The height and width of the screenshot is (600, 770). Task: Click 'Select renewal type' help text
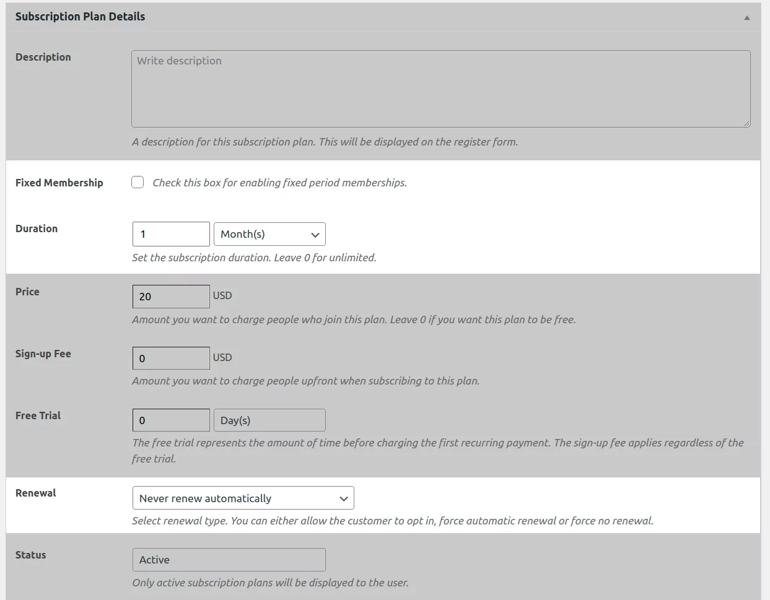[393, 521]
